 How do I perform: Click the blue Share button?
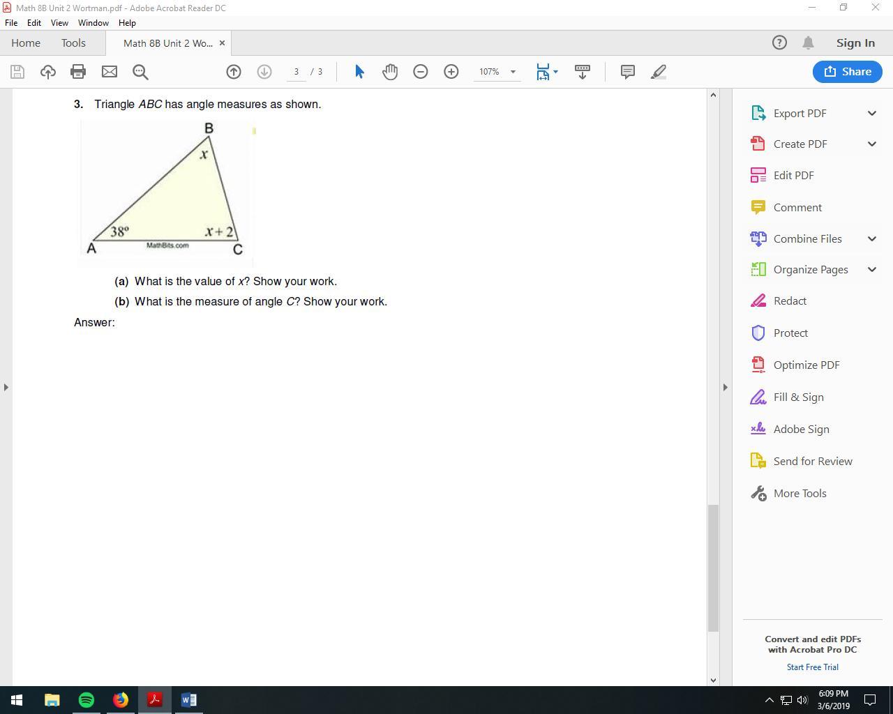[x=847, y=71]
